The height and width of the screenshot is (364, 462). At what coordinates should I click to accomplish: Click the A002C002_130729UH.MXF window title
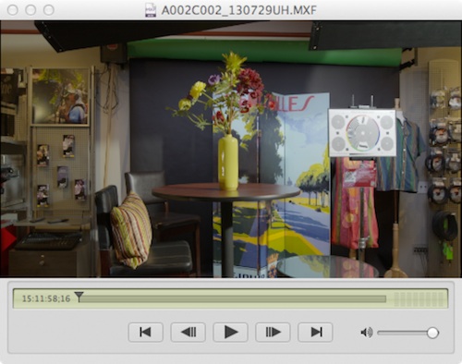(x=239, y=10)
